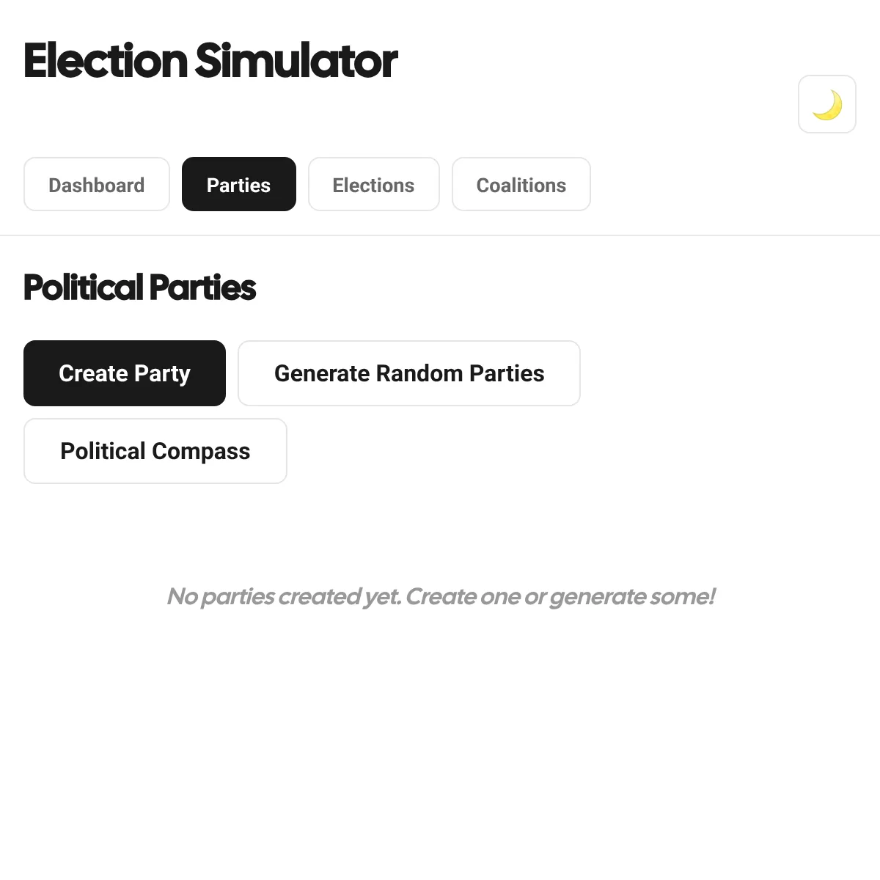880x880 pixels.
Task: Enable night theme via the moon button
Action: [x=827, y=104]
